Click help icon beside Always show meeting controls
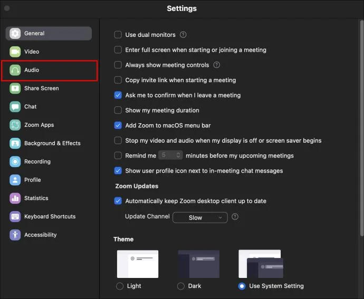 click(217, 65)
